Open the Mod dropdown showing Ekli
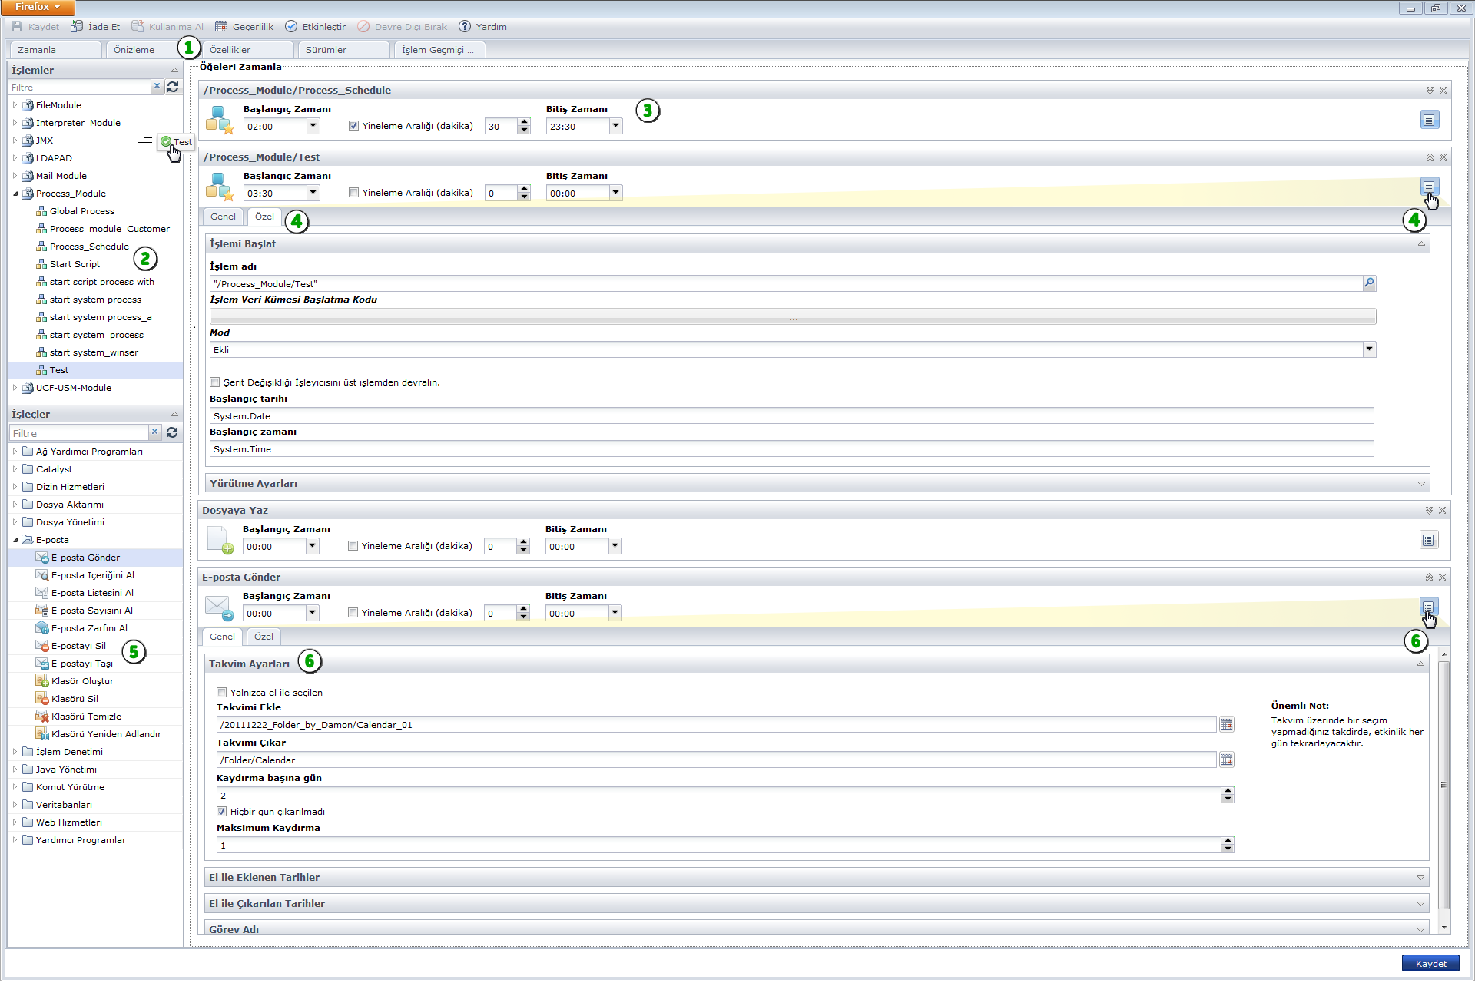This screenshot has height=983, width=1475. [x=1370, y=349]
